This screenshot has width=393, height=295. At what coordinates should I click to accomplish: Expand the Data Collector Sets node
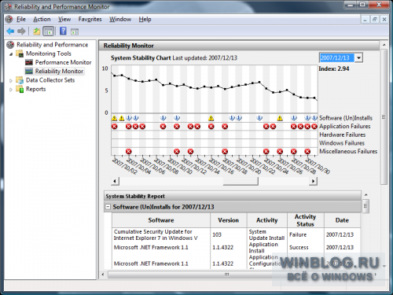11,80
